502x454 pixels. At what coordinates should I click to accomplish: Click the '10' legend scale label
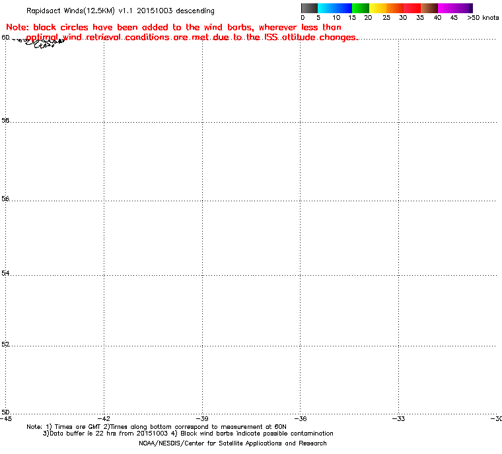(336, 18)
